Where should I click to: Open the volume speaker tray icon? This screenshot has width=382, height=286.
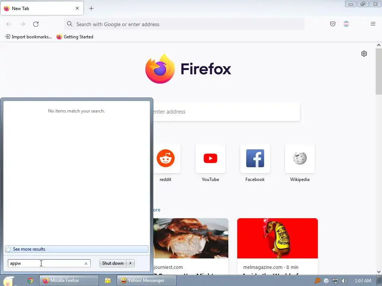point(344,281)
